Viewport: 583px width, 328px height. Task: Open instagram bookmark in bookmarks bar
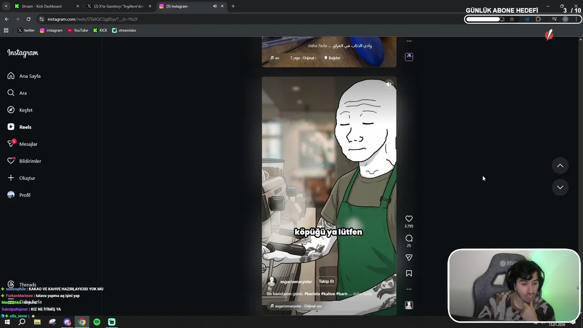pyautogui.click(x=51, y=31)
